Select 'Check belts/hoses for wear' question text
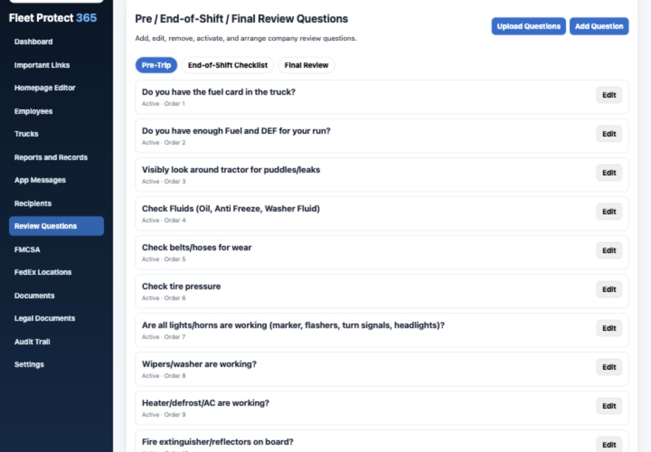The width and height of the screenshot is (651, 452). 197,248
